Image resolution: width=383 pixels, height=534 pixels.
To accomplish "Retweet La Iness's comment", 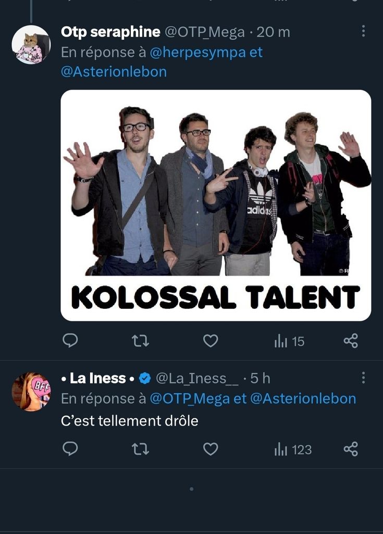I will pos(140,449).
